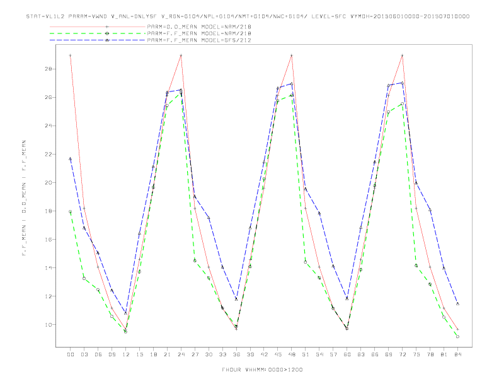Click x-axis forecast hour label 21
Image resolution: width=499 pixels, height=386 pixels.
point(167,354)
